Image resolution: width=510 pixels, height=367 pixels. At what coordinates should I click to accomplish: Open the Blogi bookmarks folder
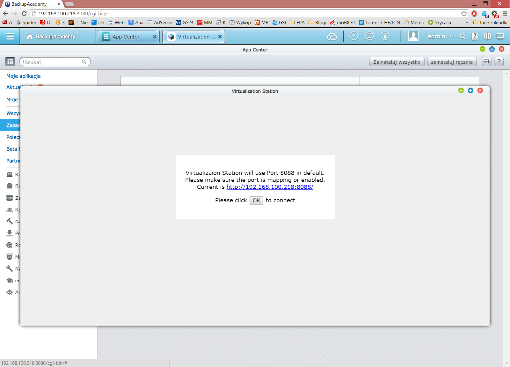[x=317, y=22]
